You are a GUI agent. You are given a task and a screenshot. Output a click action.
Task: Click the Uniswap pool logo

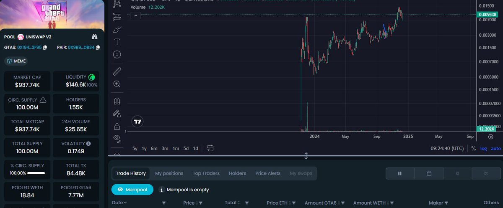tap(21, 37)
